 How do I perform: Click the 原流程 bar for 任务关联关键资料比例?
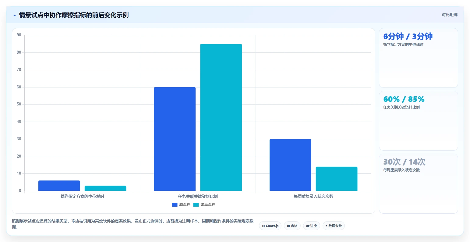point(175,139)
